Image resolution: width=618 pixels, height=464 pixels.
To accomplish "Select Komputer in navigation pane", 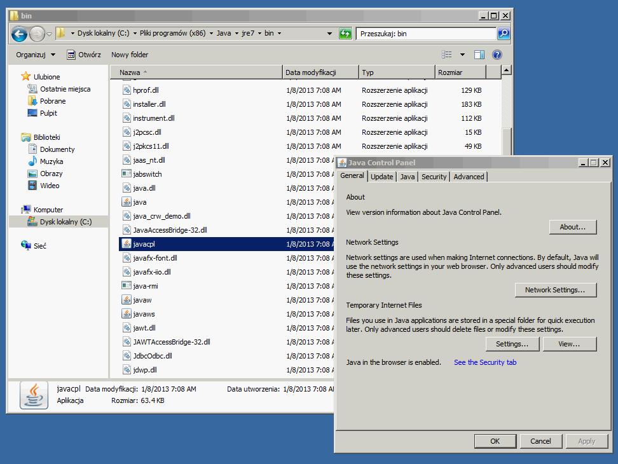I will click(48, 210).
